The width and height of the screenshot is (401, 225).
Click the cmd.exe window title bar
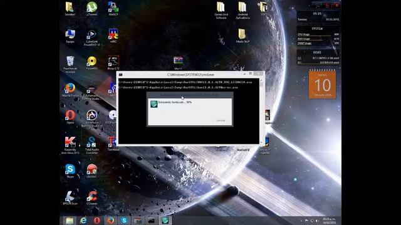click(190, 74)
